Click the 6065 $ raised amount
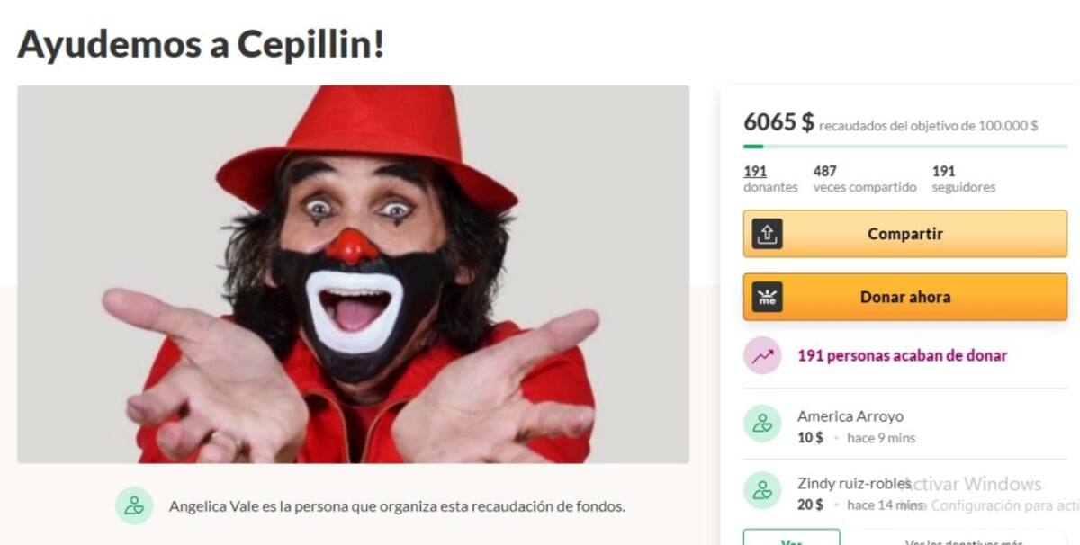Viewport: 1080px width, 545px height. pos(778,121)
